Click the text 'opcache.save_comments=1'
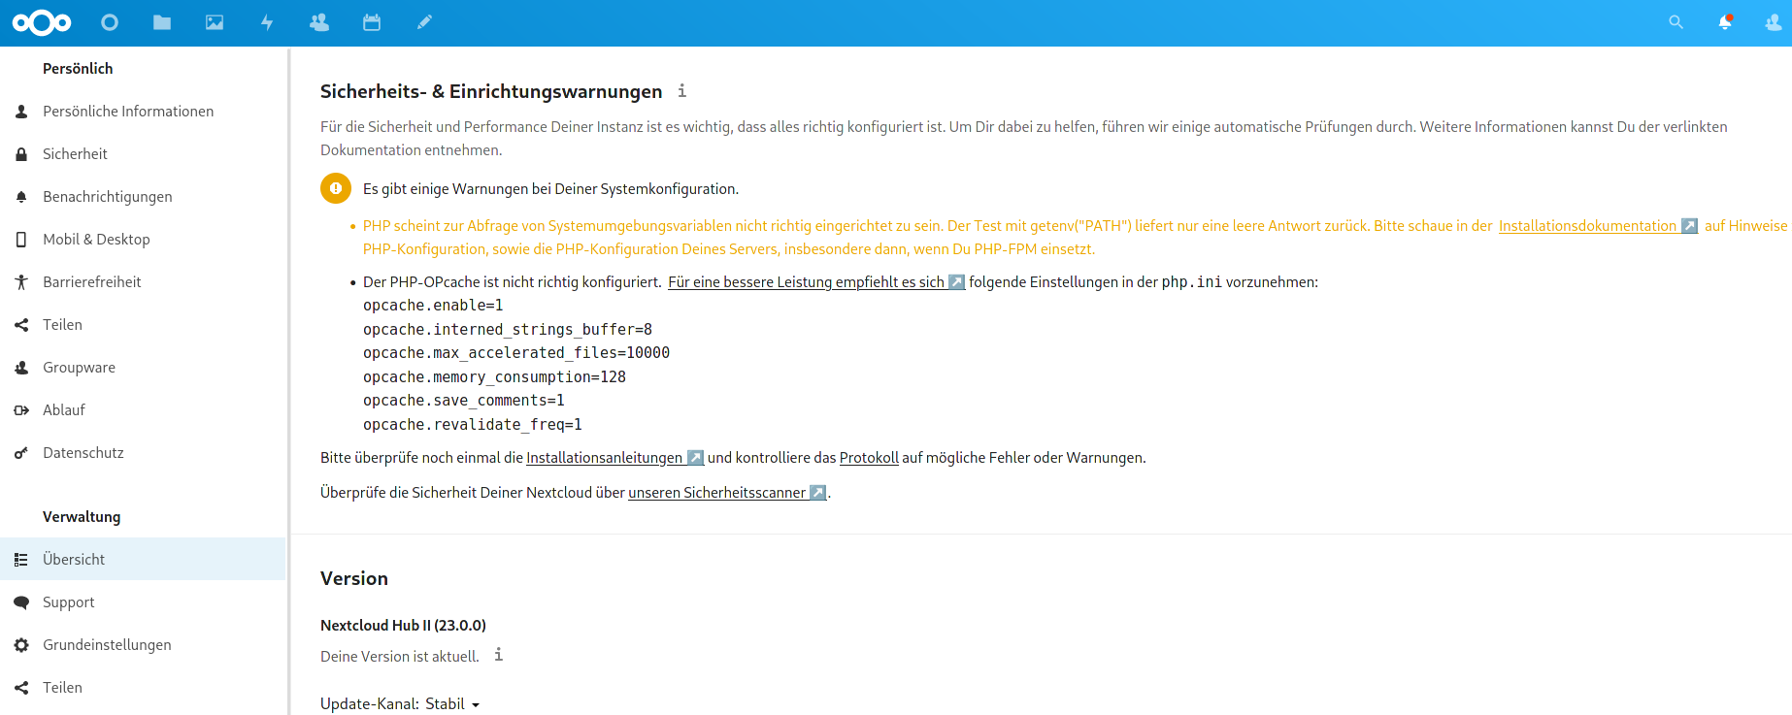1792x715 pixels. (x=464, y=401)
